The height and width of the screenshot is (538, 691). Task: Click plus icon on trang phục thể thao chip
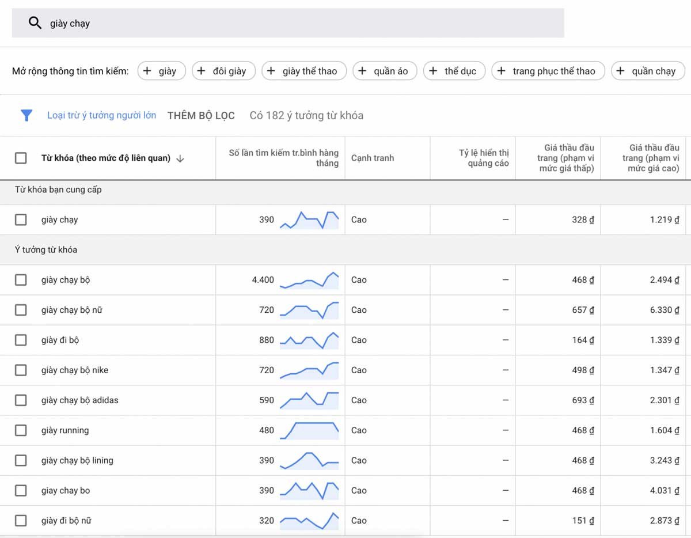click(501, 71)
